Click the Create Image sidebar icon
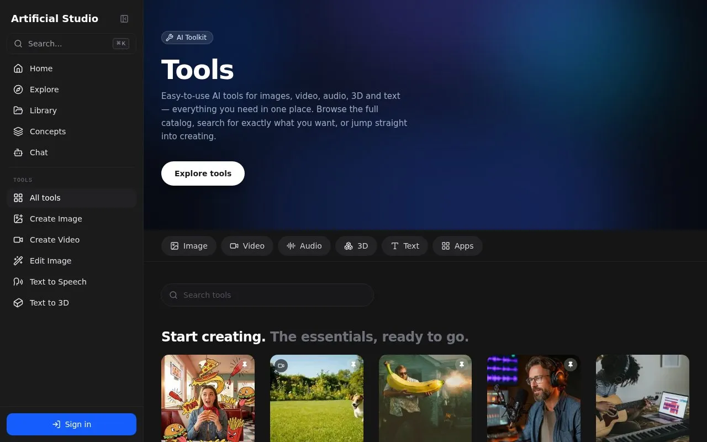This screenshot has width=707, height=442. tap(18, 219)
